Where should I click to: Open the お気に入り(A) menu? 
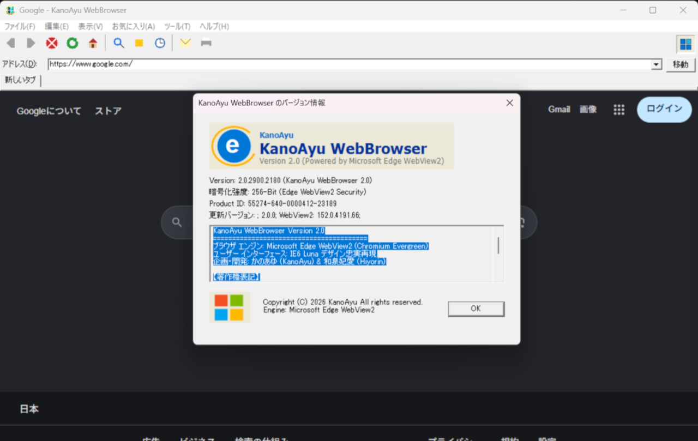(134, 26)
